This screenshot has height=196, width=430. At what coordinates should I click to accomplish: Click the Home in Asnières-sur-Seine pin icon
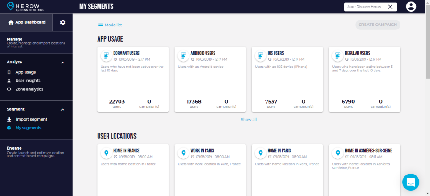(338, 153)
